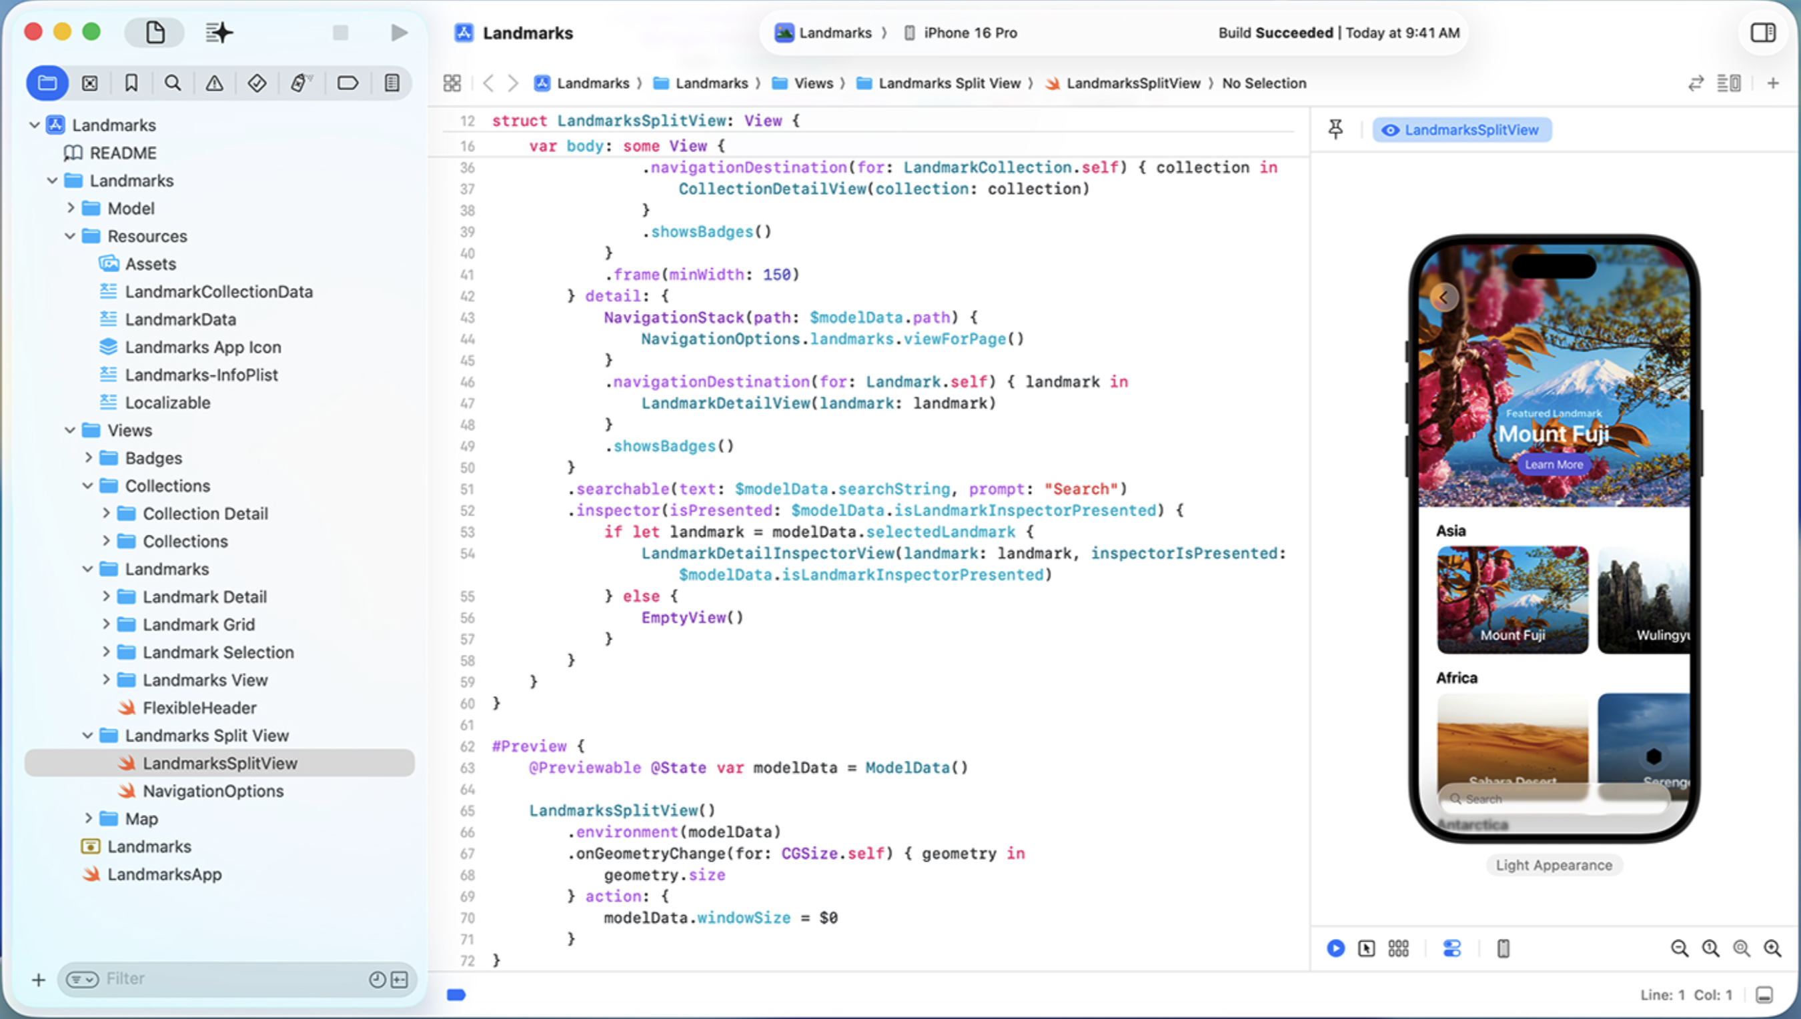Expand the Model folder
1801x1019 pixels.
pyautogui.click(x=71, y=208)
